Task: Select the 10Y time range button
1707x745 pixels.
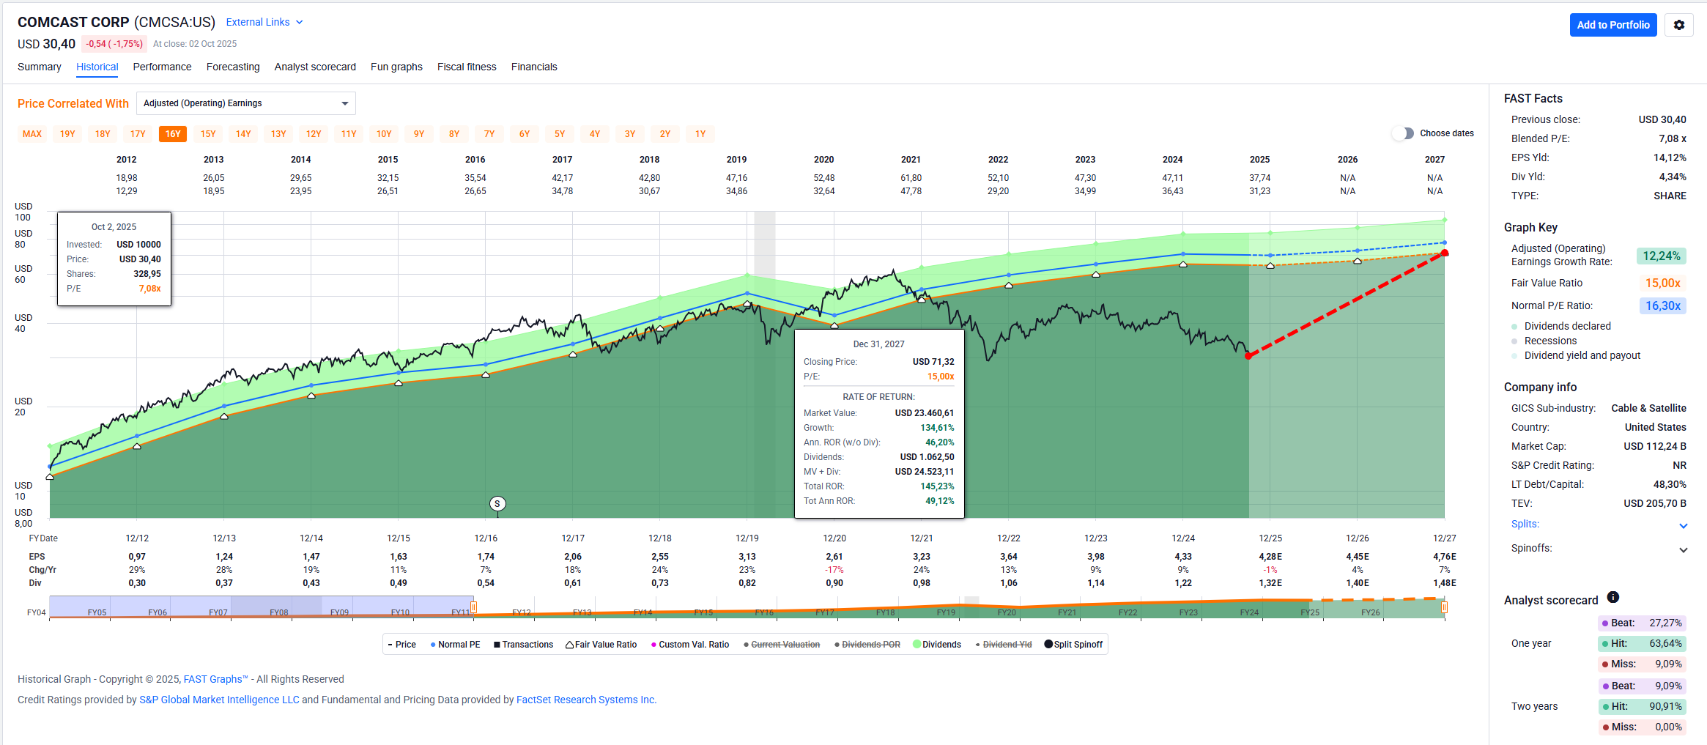Action: [384, 134]
